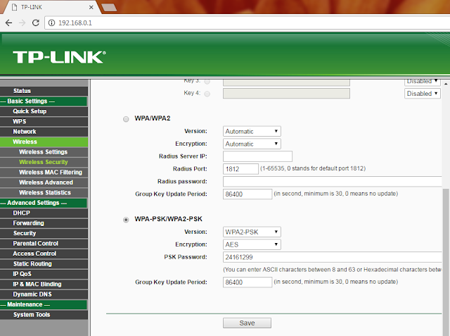This screenshot has height=336, width=450.
Task: Open Forwarding menu item
Action: 44,223
